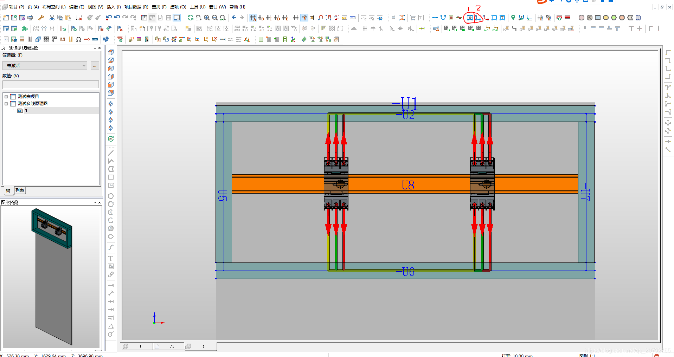Toggle the highlighted snap-to-grid button
Screen dimensions: 674x357
pyautogui.click(x=304, y=18)
